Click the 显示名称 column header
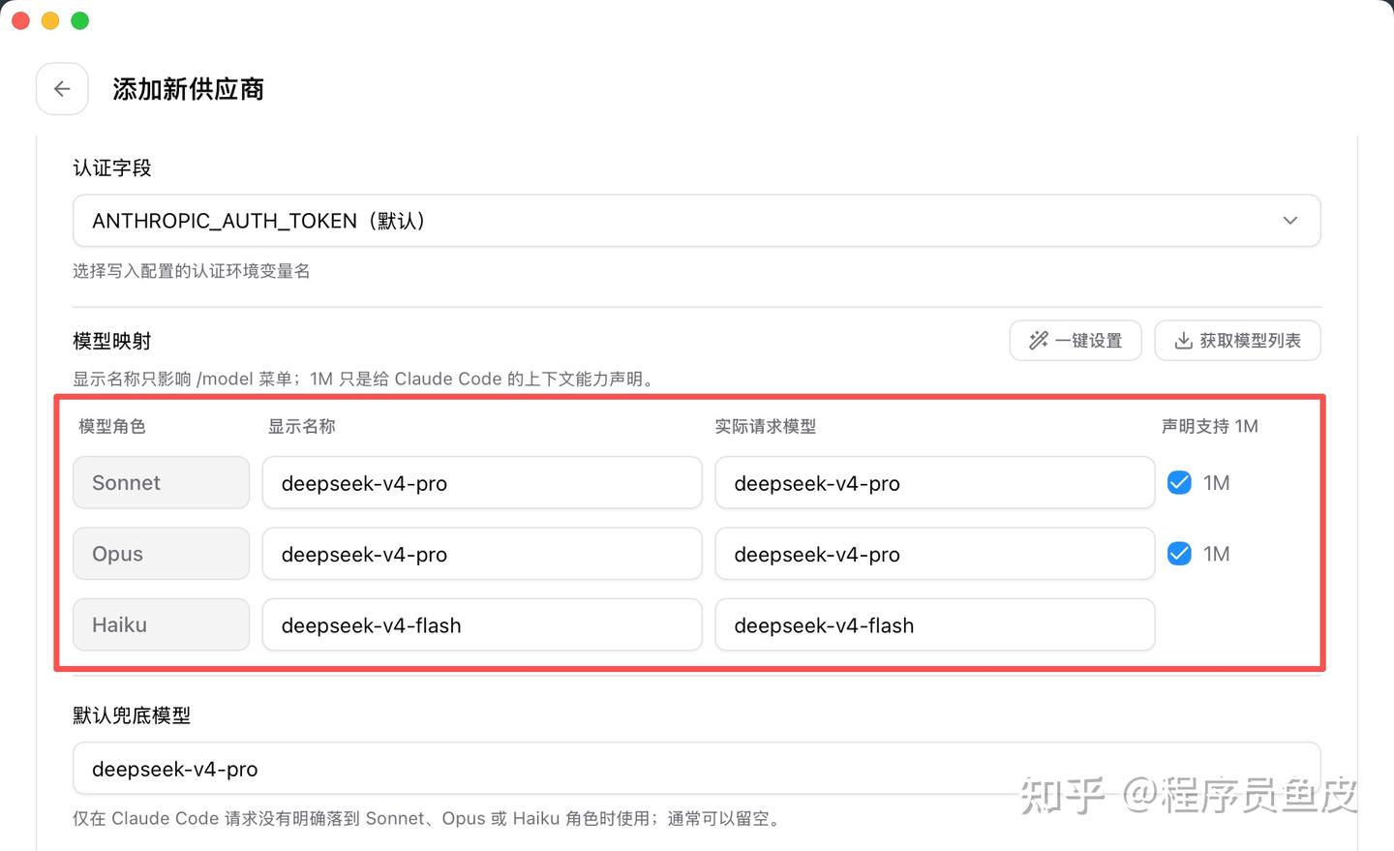 (301, 426)
